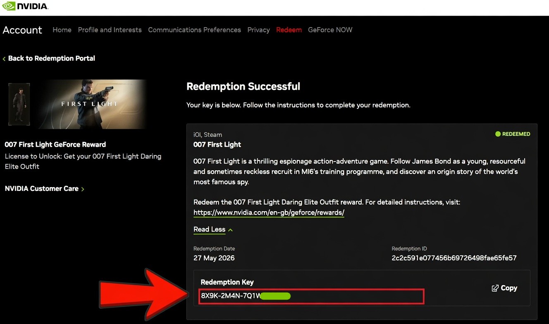The height and width of the screenshot is (324, 549).
Task: View the Daring Elite Outfit thumbnail
Action: (19, 104)
